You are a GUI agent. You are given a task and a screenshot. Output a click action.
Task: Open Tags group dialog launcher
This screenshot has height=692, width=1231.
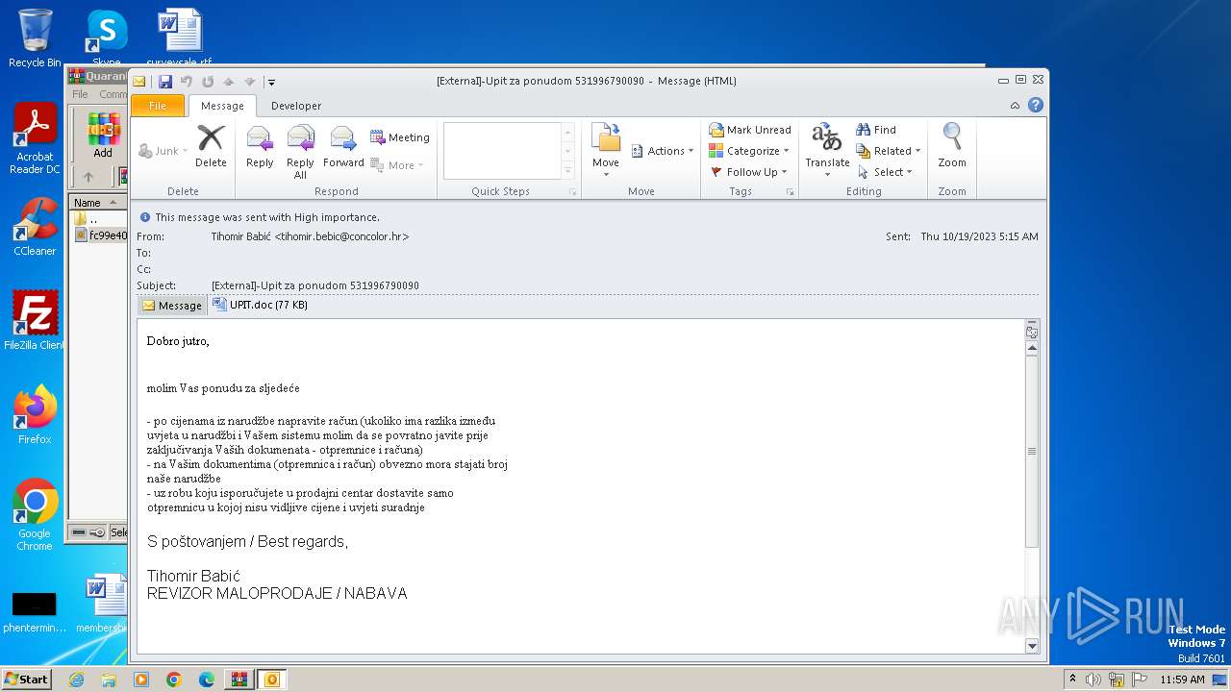tap(791, 192)
